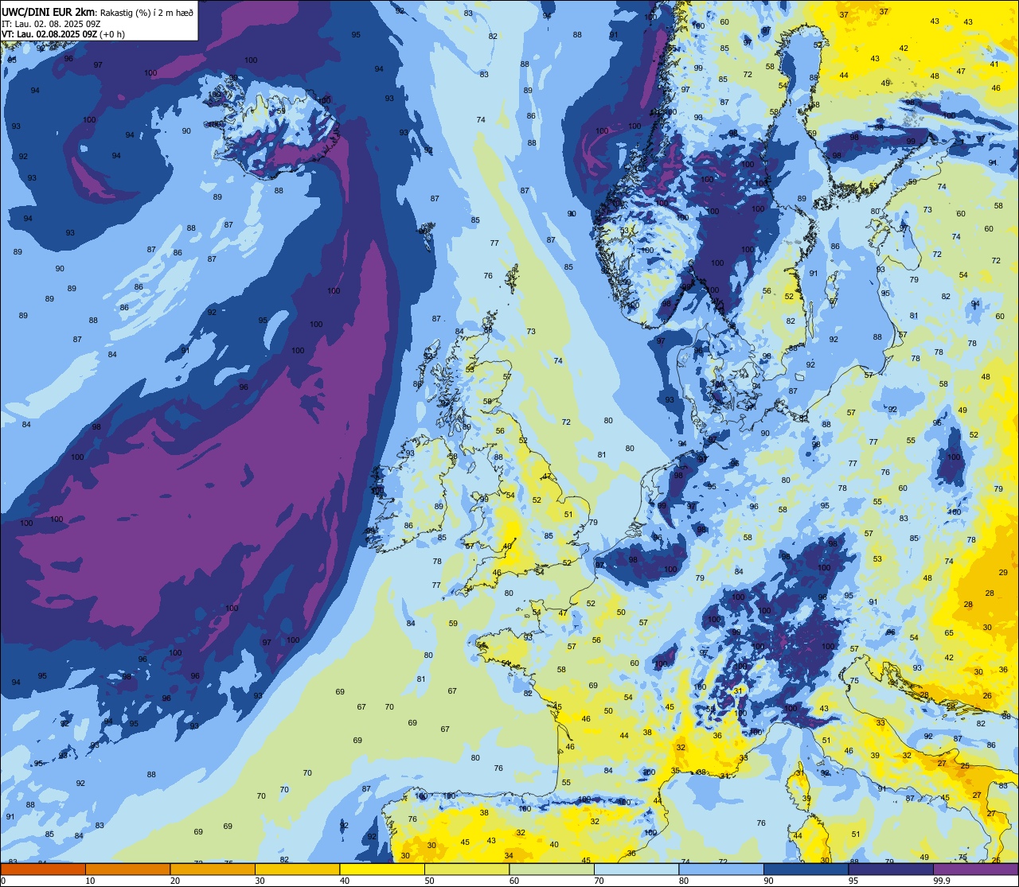Click the humidity value '25' on the map
1019x887 pixels.
(x=965, y=765)
